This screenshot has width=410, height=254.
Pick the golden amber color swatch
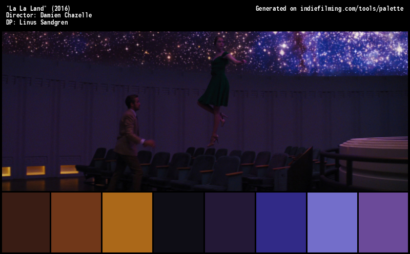pyautogui.click(x=127, y=222)
